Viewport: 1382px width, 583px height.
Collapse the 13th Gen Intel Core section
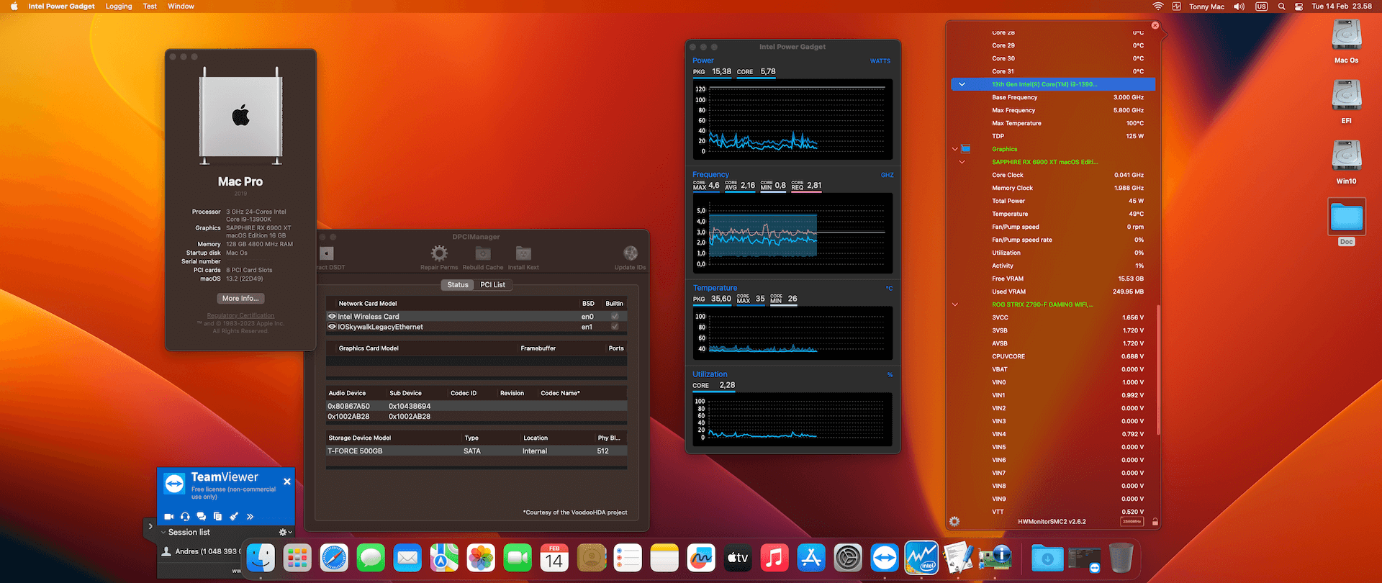[962, 84]
